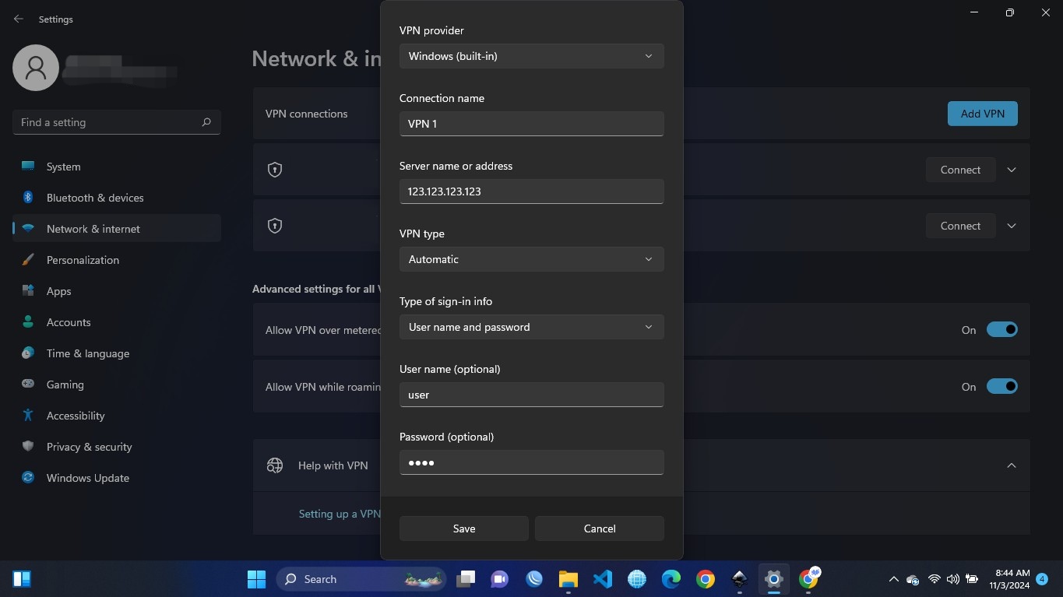Open the VPN provider dropdown

coord(531,56)
